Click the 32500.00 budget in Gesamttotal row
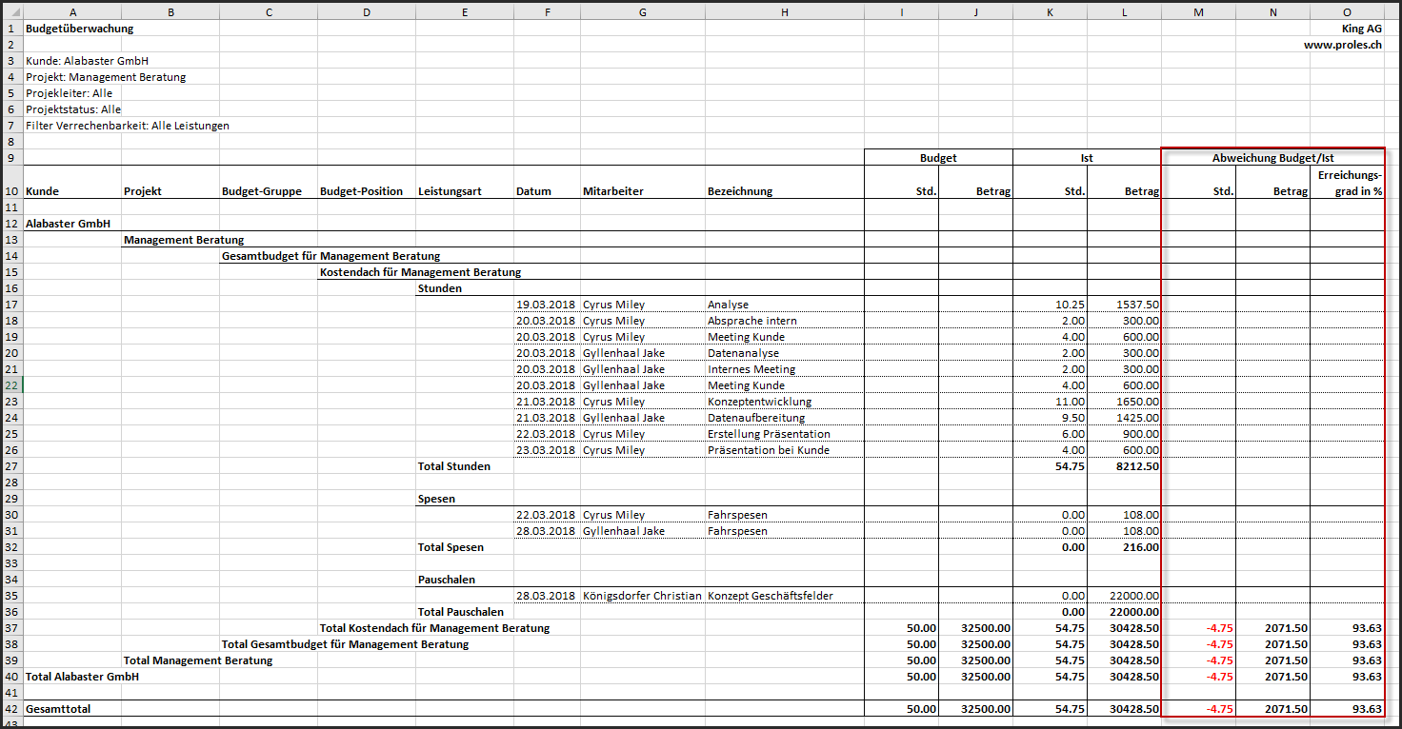 click(985, 709)
